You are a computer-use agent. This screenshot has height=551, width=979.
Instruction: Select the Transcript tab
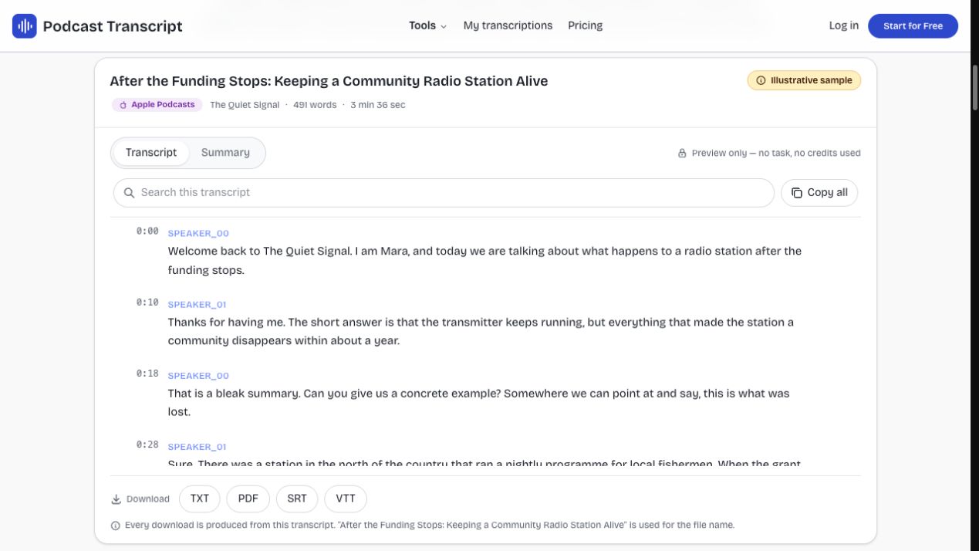point(151,153)
